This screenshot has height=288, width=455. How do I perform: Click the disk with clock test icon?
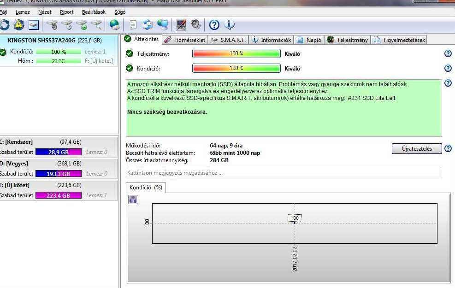(x=67, y=25)
